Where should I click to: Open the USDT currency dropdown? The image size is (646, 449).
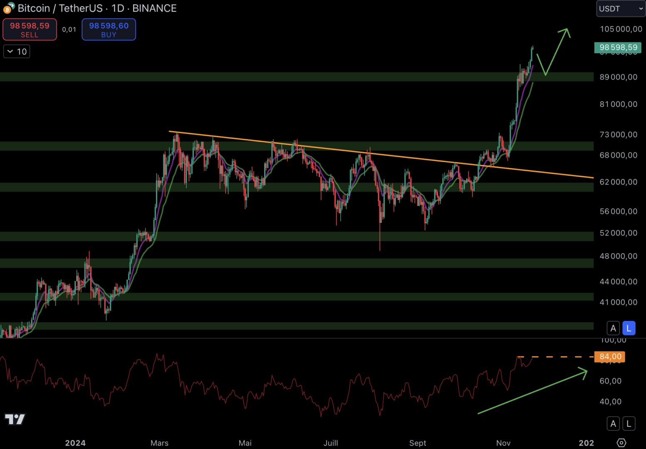tap(621, 9)
